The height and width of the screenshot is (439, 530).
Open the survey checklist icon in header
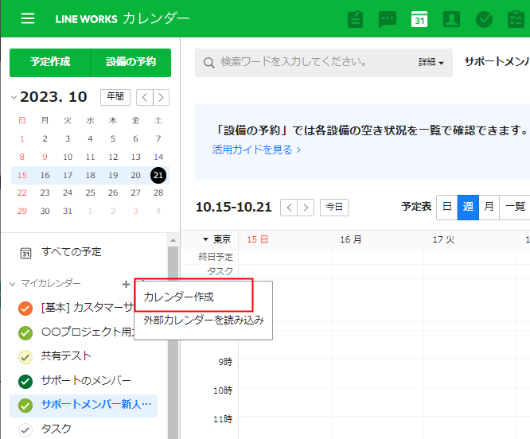coord(515,19)
